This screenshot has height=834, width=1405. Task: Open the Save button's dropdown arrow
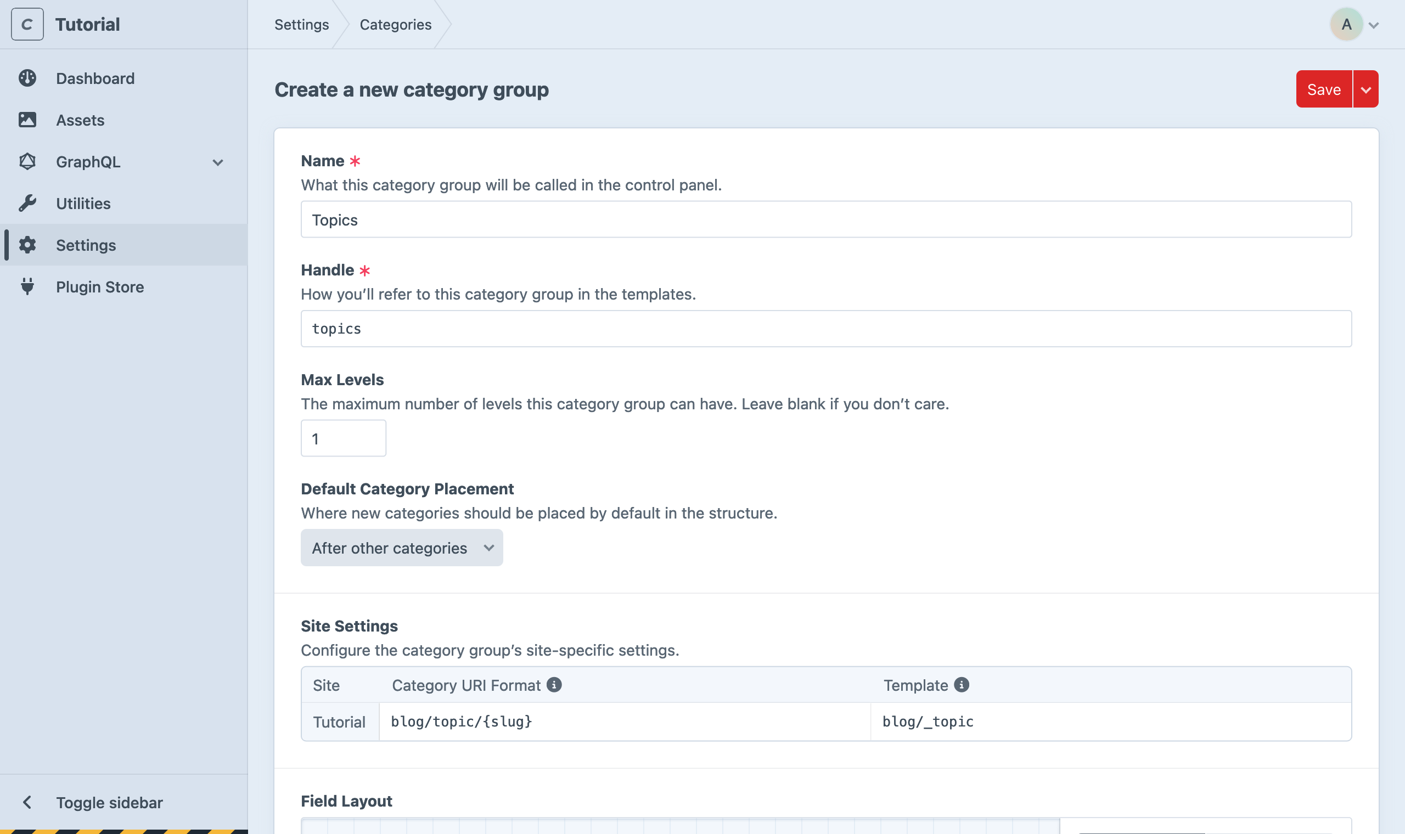(x=1366, y=89)
